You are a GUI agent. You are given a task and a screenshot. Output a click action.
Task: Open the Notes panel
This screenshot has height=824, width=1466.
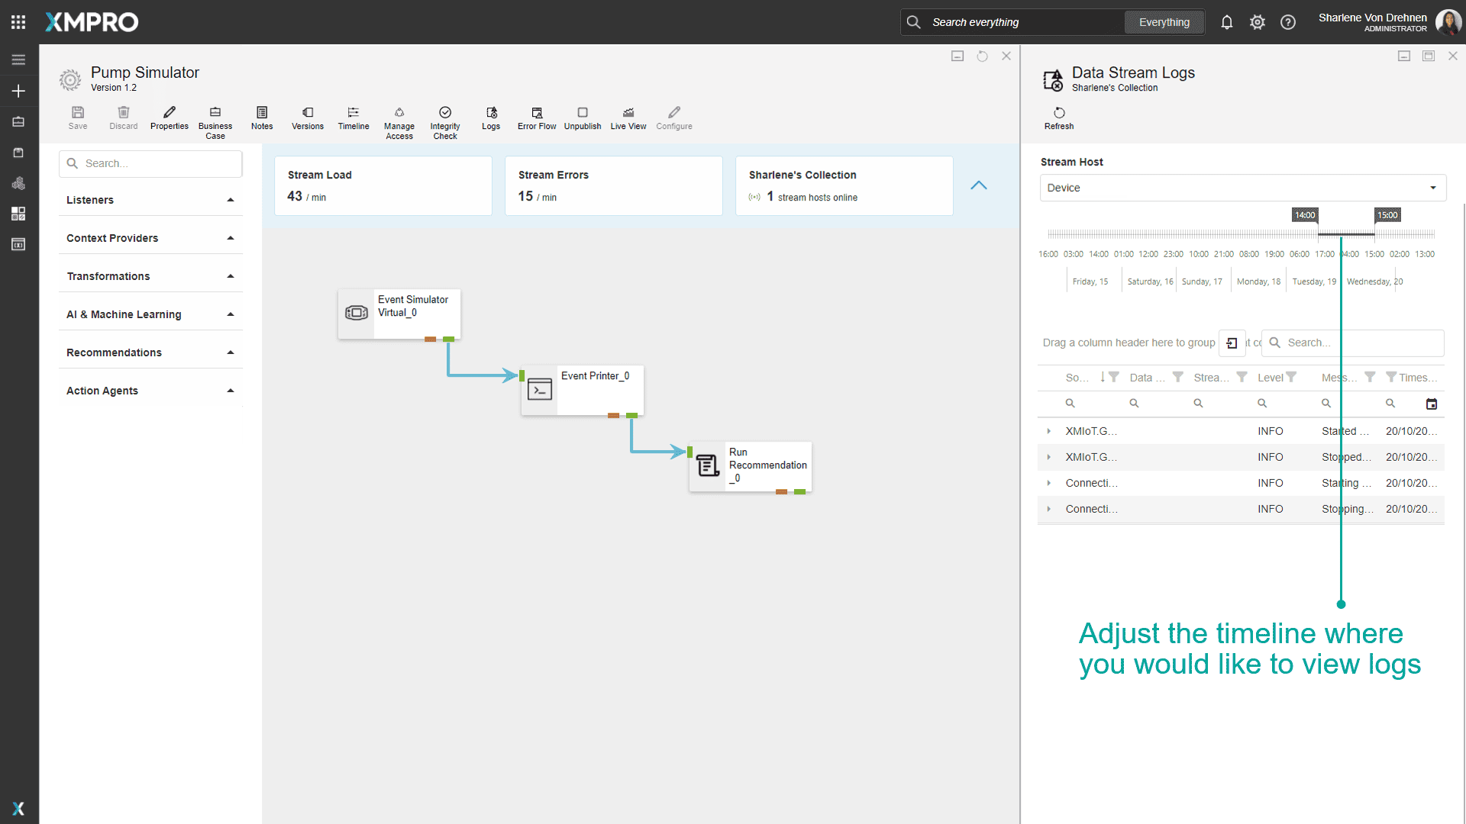[x=262, y=118]
